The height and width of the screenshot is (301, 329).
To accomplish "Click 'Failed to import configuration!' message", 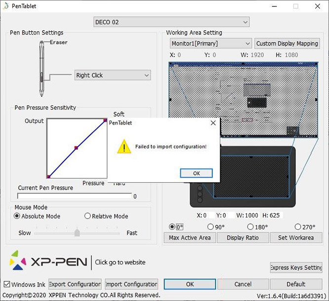I will (x=171, y=146).
